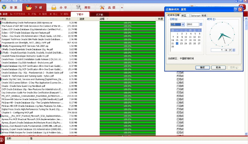248x144 pixels.
Task: Open the 分享 (Share) main tab
Action: pyautogui.click(x=59, y=7)
